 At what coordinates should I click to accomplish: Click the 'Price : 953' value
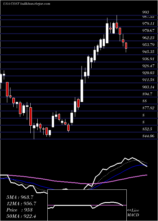click(x=20, y=210)
